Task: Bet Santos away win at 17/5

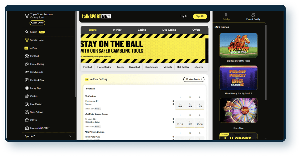Action: pos(200,105)
